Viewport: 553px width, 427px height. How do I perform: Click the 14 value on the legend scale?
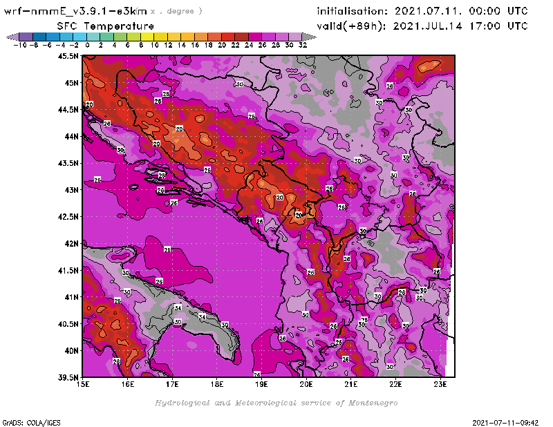(182, 45)
